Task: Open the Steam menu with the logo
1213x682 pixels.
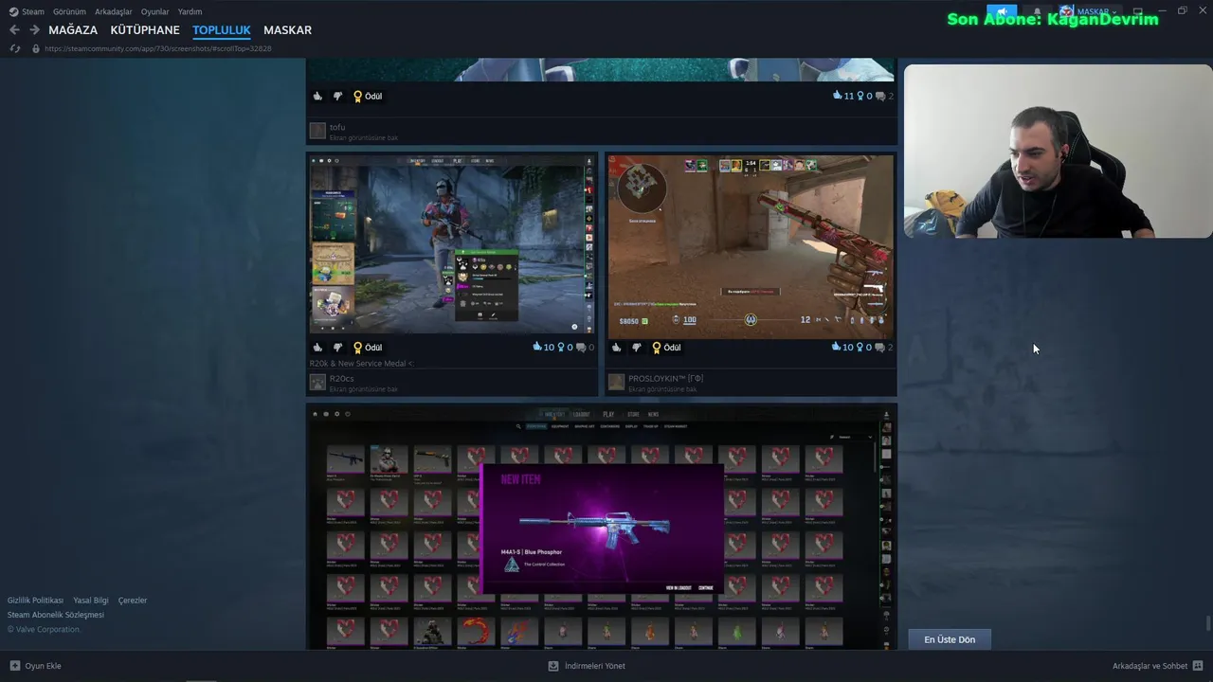Action: (x=27, y=11)
